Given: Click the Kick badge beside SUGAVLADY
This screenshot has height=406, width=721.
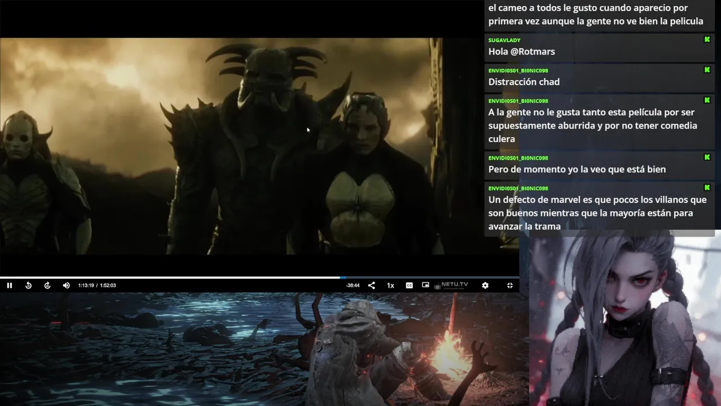Looking at the screenshot, I should 707,39.
